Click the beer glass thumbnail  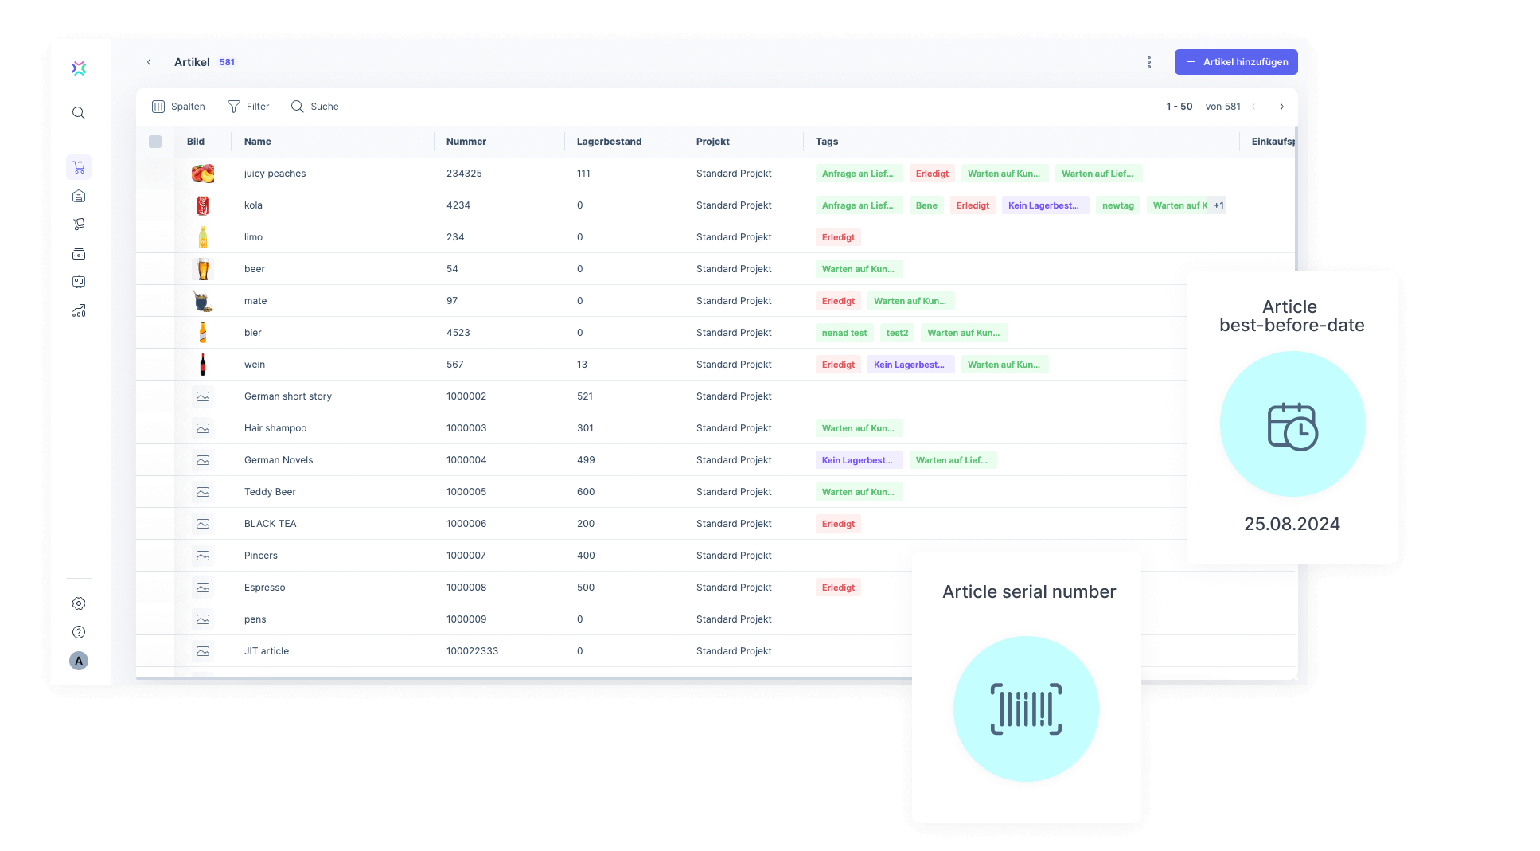point(203,269)
